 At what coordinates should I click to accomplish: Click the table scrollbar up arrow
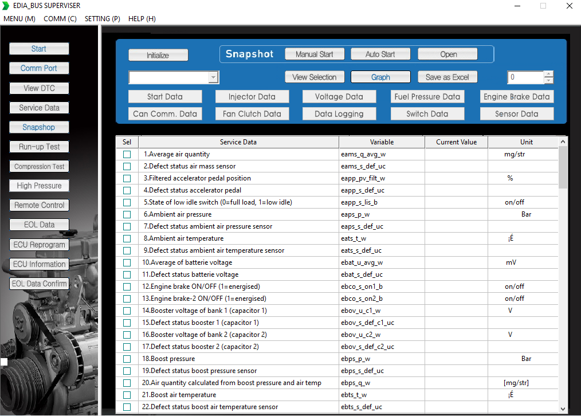coord(563,142)
